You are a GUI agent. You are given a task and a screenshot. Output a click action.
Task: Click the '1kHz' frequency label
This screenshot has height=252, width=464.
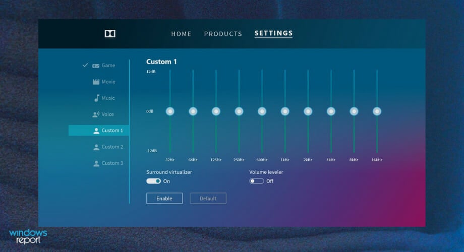coord(285,160)
